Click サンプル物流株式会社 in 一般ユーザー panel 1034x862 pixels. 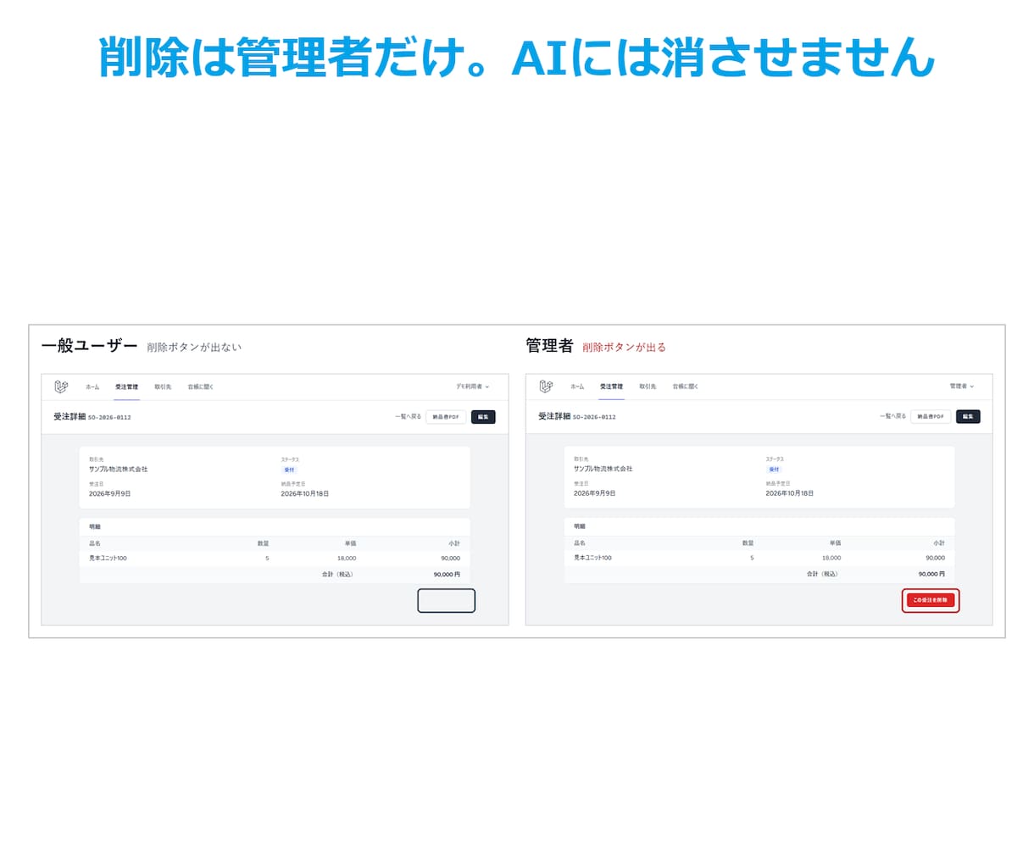click(119, 469)
